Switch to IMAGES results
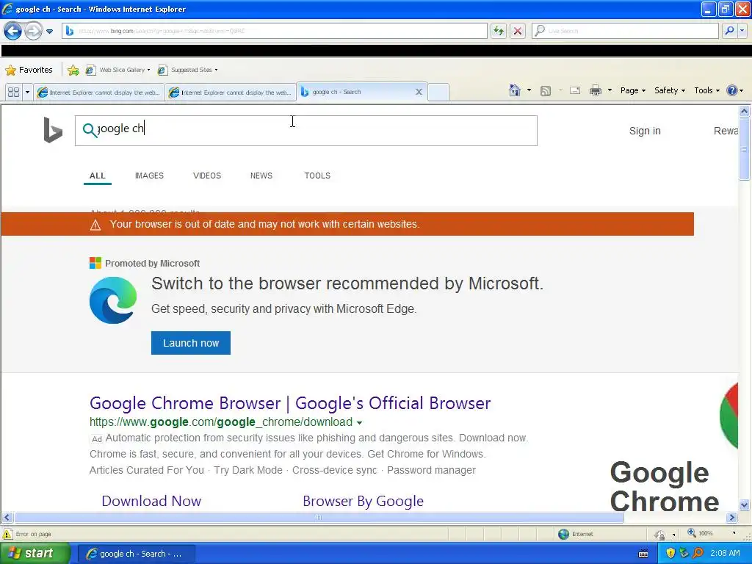The height and width of the screenshot is (564, 752). click(149, 176)
